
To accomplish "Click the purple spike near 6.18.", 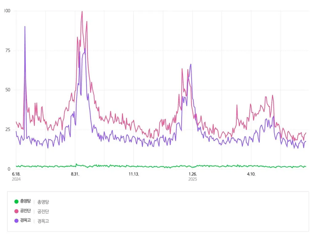I will tap(25, 26).
